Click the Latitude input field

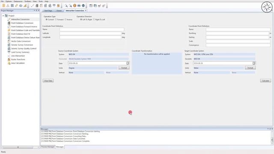point(90,33)
